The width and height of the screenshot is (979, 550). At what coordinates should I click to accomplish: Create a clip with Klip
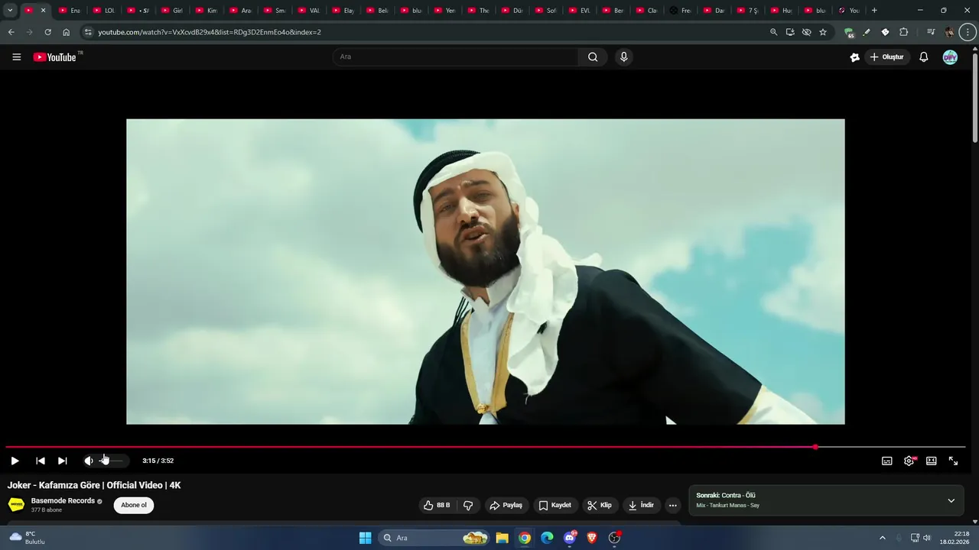600,505
